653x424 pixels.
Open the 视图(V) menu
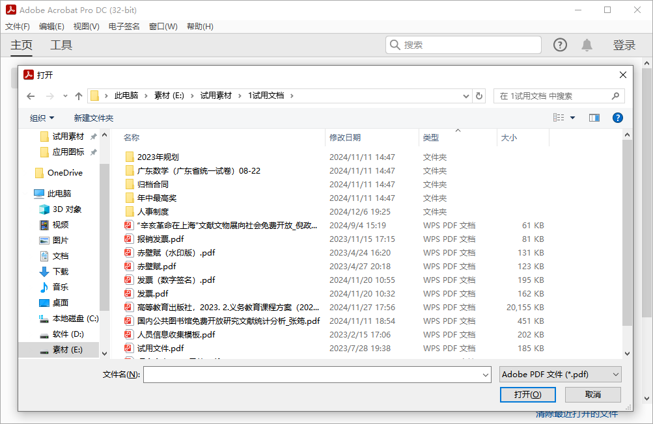86,27
